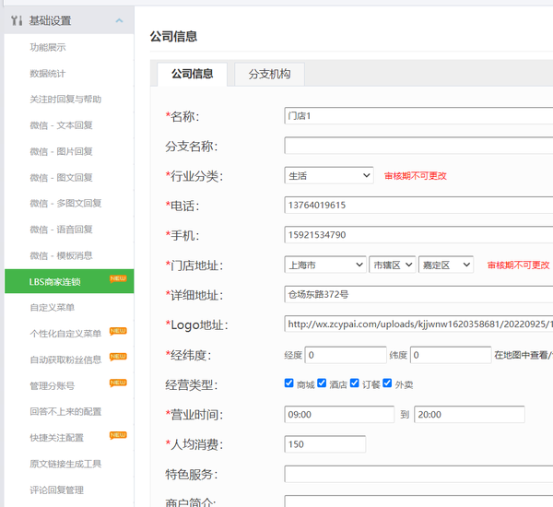Open 微信 - 模板消息 item
Screen dimensions: 553x507
[62, 255]
